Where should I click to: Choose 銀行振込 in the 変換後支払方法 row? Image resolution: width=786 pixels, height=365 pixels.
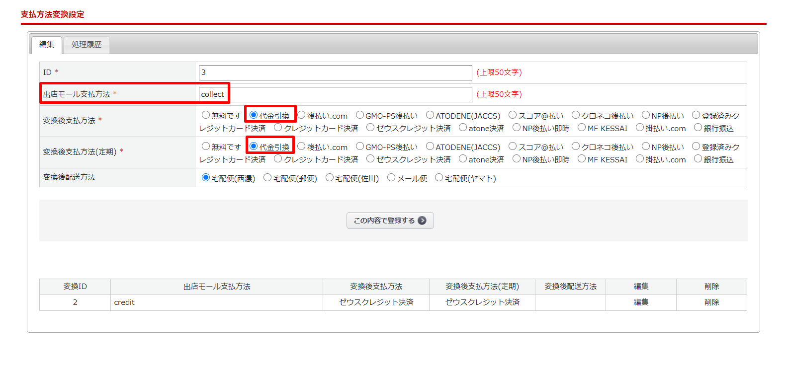point(698,128)
